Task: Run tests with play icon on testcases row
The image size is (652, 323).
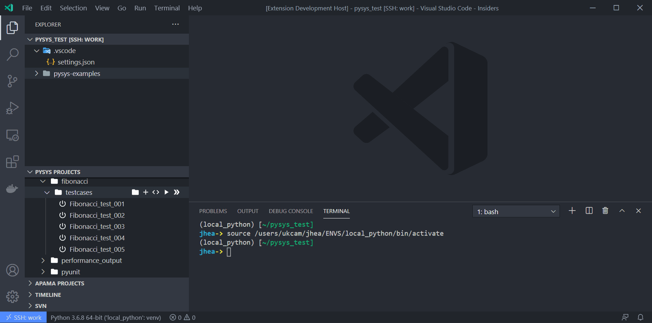Action: pos(166,192)
